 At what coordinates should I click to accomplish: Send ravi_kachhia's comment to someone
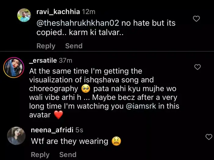pos(74,46)
